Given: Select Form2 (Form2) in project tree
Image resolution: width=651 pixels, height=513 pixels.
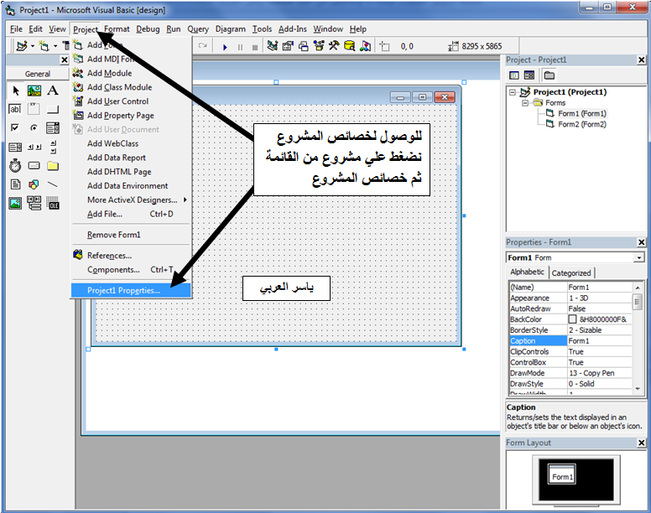Looking at the screenshot, I should coord(581,124).
